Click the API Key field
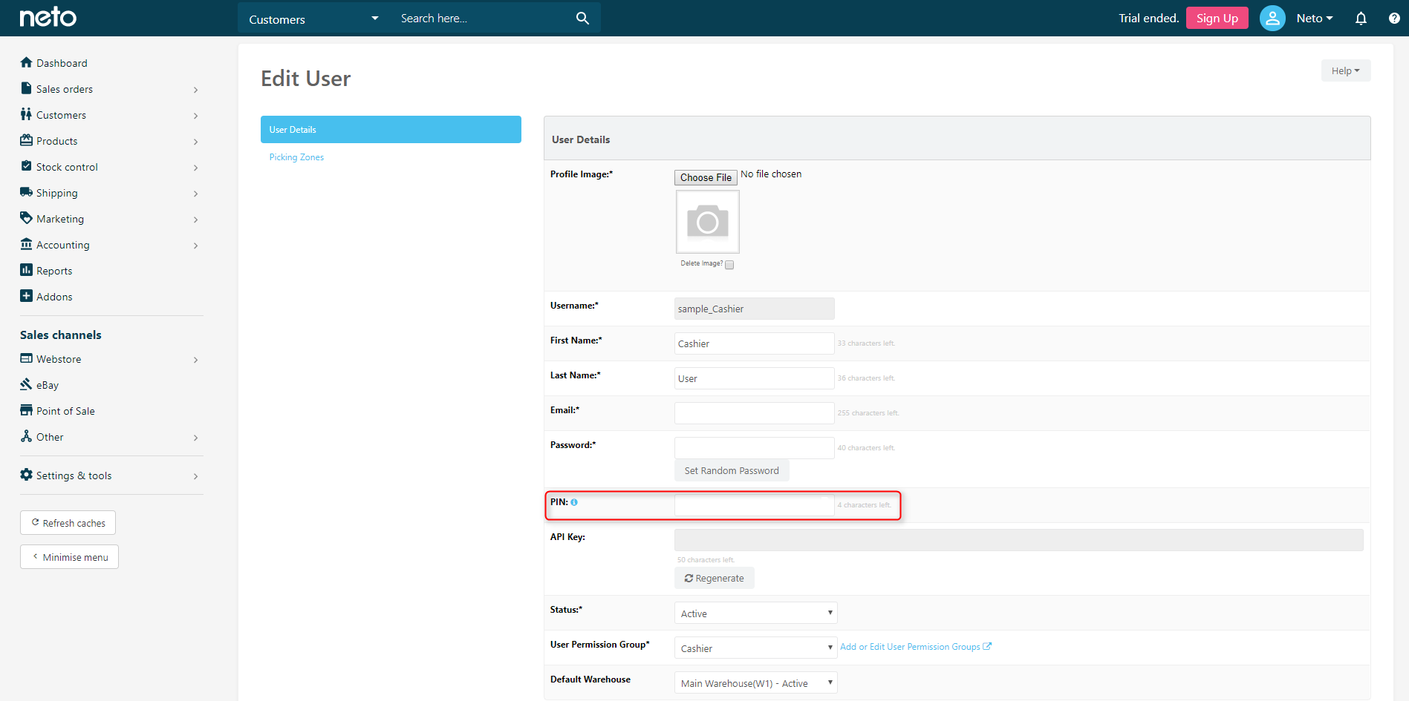Viewport: 1409px width, 701px height. click(x=1019, y=540)
